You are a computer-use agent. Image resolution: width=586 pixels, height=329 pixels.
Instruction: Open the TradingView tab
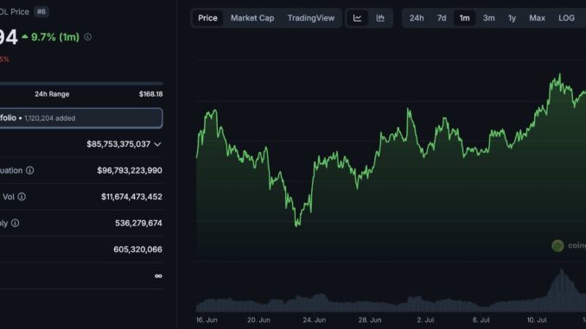coord(311,18)
